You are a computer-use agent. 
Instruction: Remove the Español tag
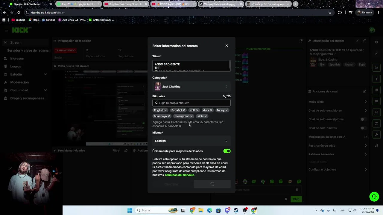tap(184, 110)
